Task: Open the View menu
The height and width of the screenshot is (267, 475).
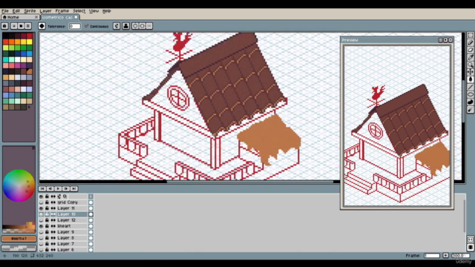Action: click(94, 11)
